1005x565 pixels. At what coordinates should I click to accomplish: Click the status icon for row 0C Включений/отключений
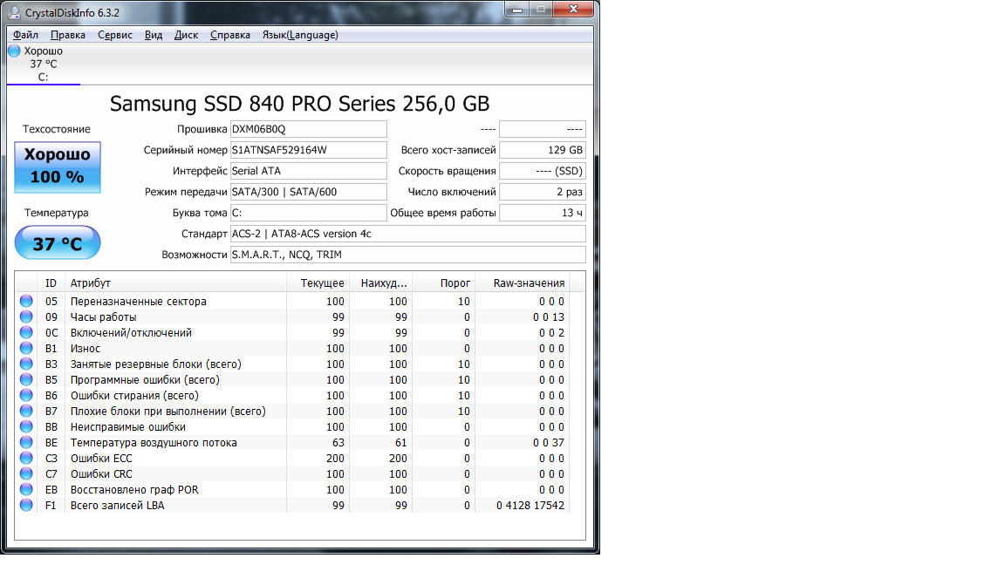[26, 332]
